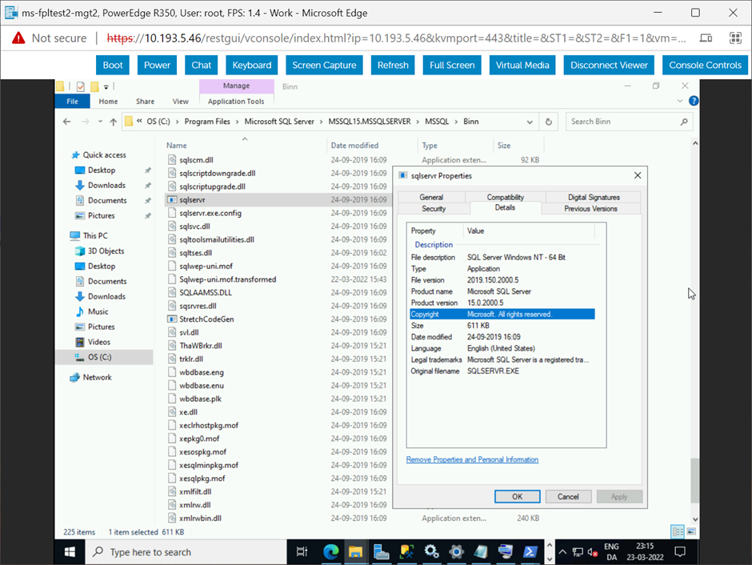The height and width of the screenshot is (565, 752).
Task: Open recent locations dropdown arrow
Action: pos(100,122)
